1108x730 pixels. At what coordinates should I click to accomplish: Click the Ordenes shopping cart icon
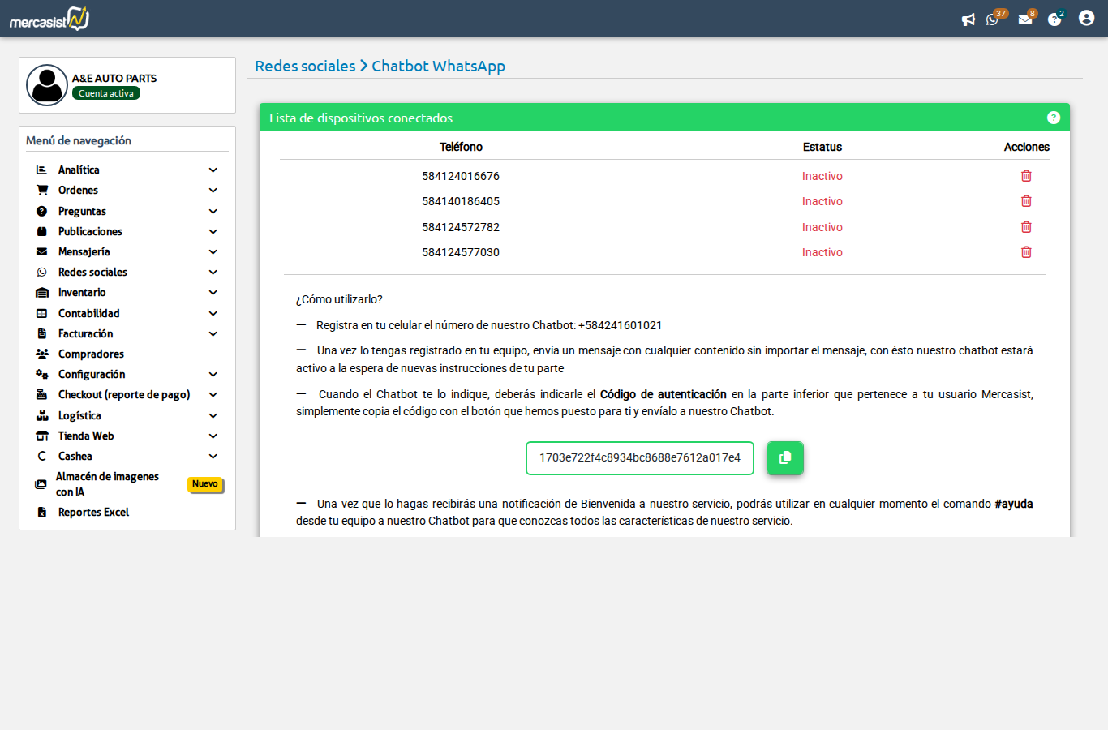tap(41, 190)
